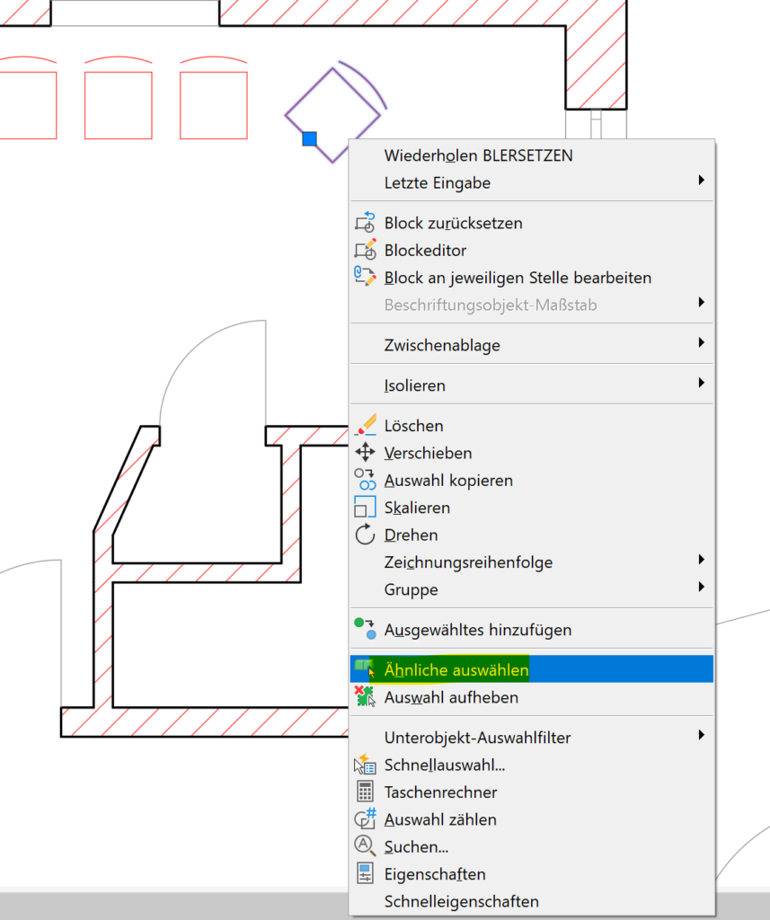Expand Letzte Eingabe submenu arrow

[x=702, y=180]
